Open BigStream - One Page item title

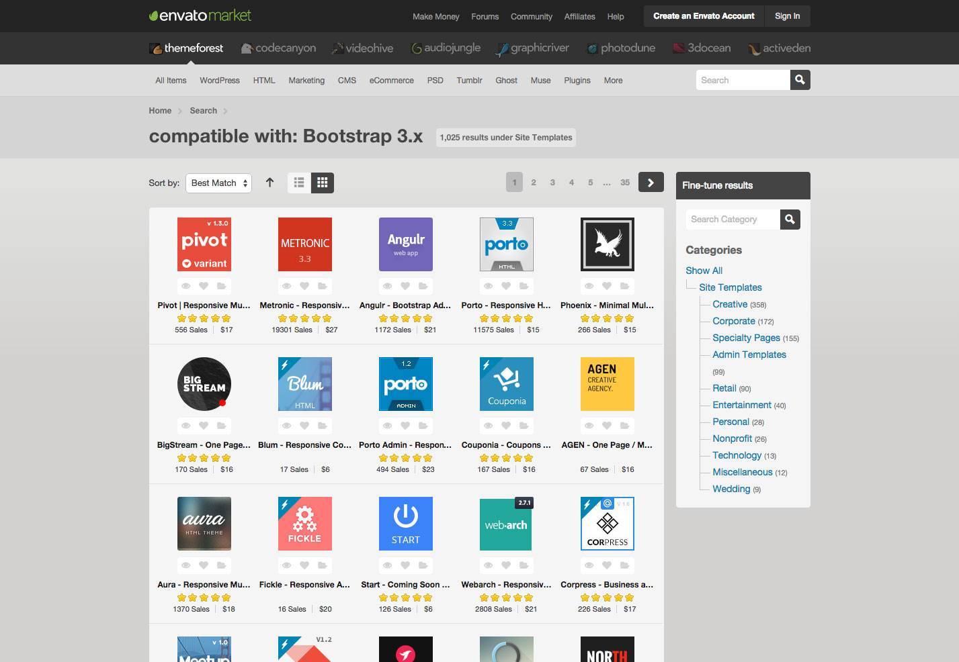point(204,445)
